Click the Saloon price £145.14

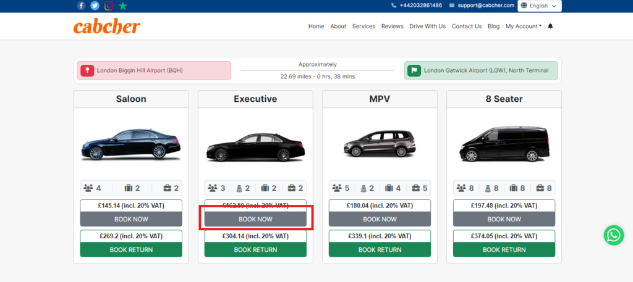point(131,205)
